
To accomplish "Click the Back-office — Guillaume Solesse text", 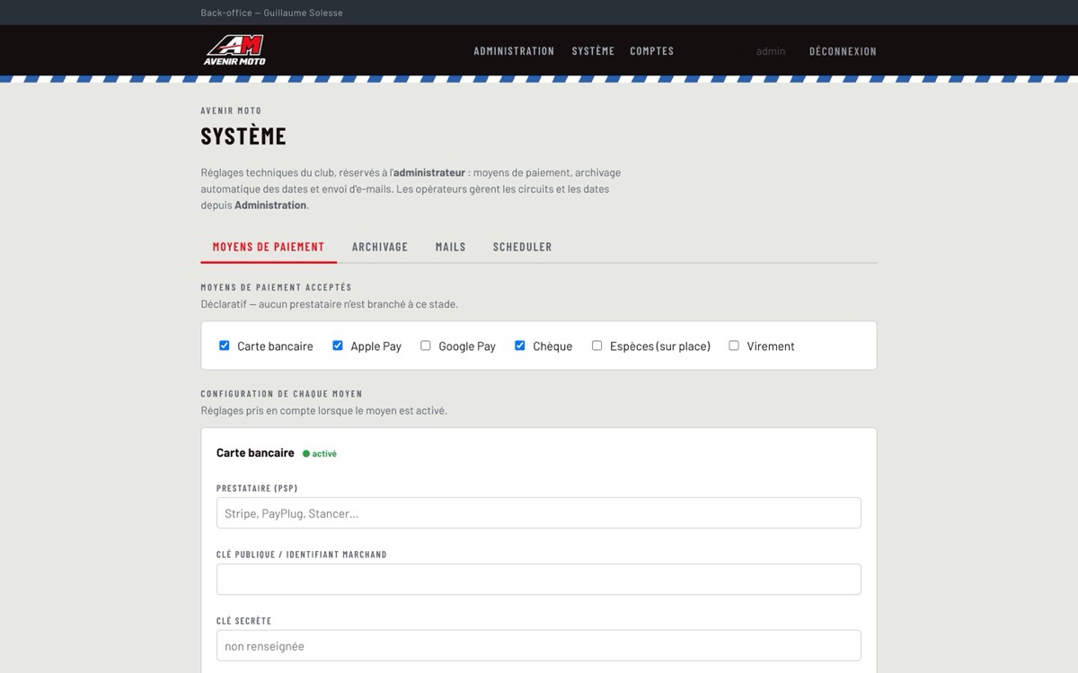I will tap(272, 13).
